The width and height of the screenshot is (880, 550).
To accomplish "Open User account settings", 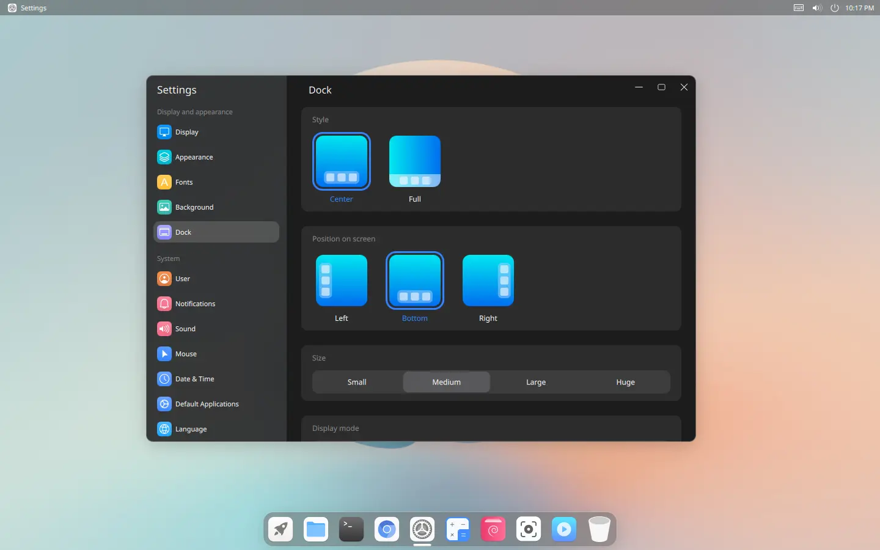I will [x=182, y=279].
